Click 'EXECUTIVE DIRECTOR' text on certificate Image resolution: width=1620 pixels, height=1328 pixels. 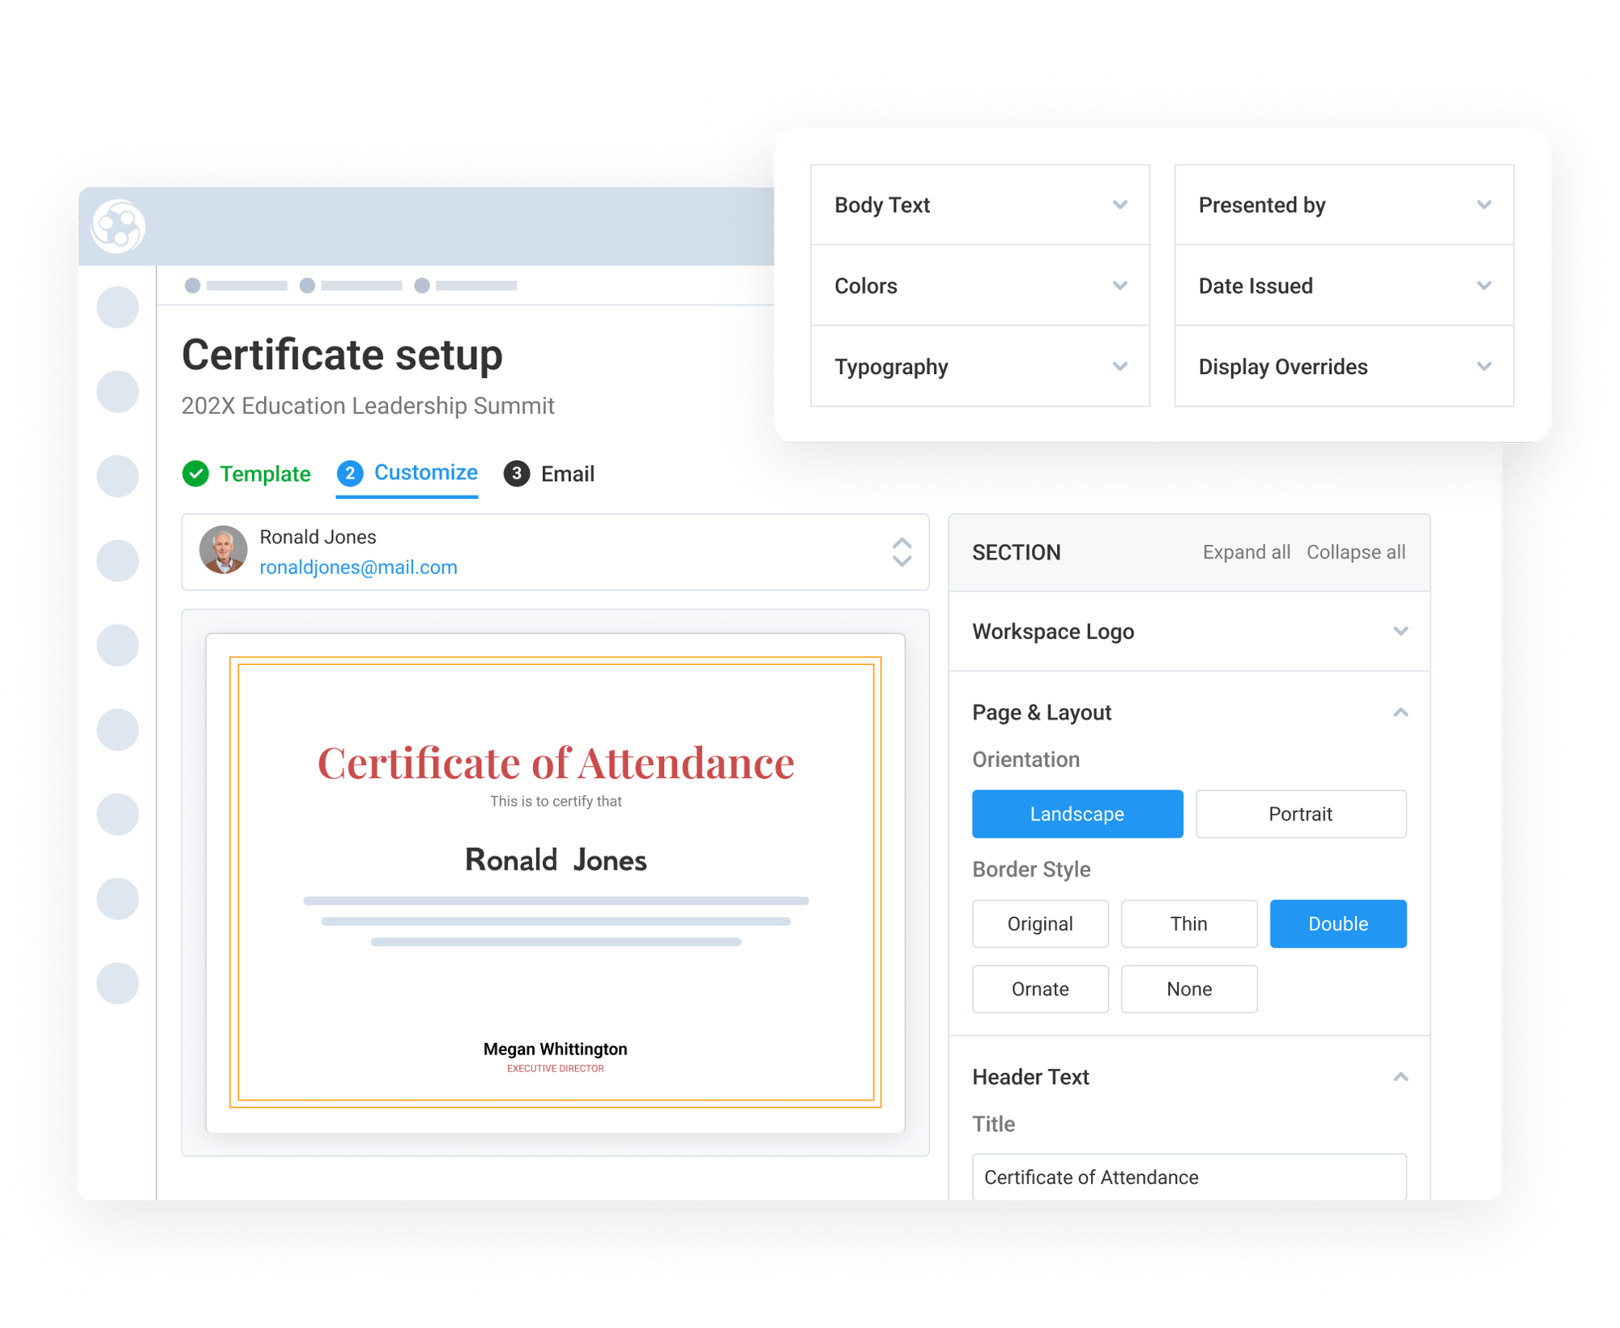click(x=556, y=1069)
